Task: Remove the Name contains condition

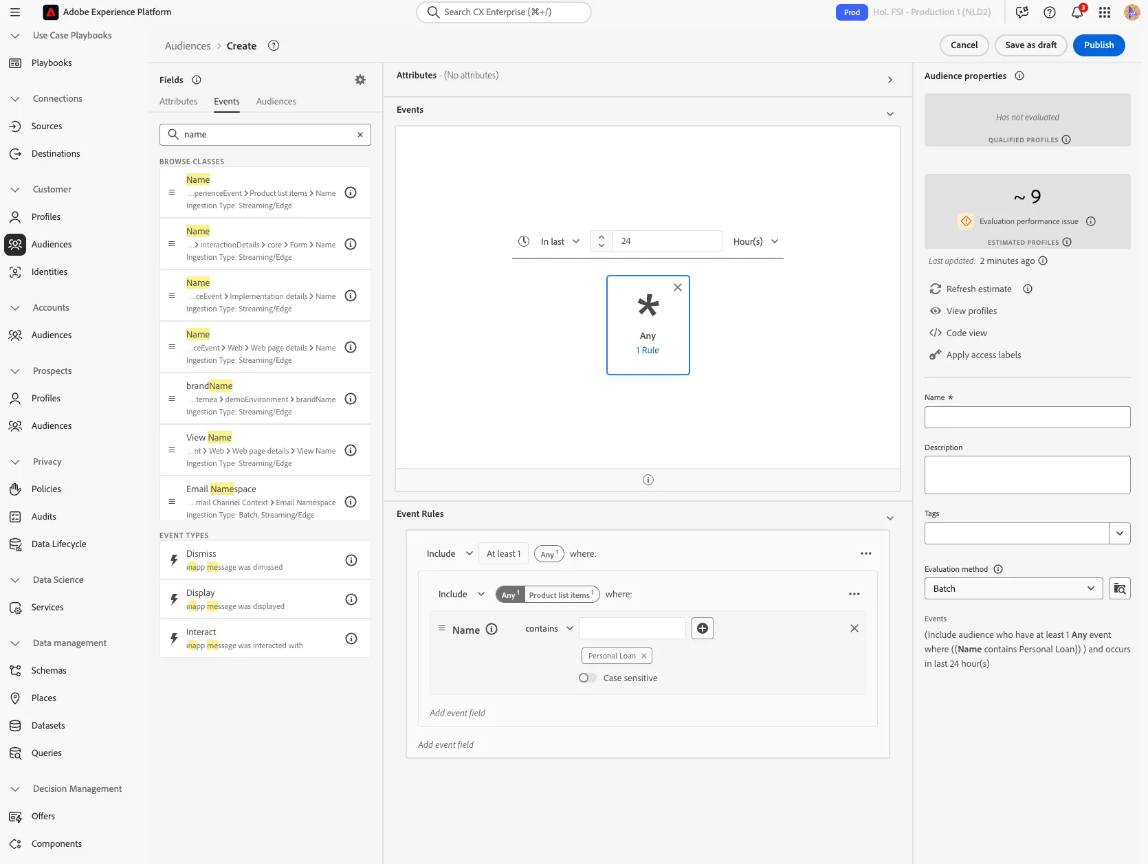Action: (x=854, y=628)
